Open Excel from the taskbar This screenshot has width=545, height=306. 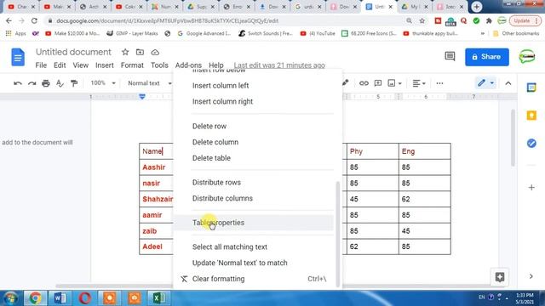tap(159, 298)
